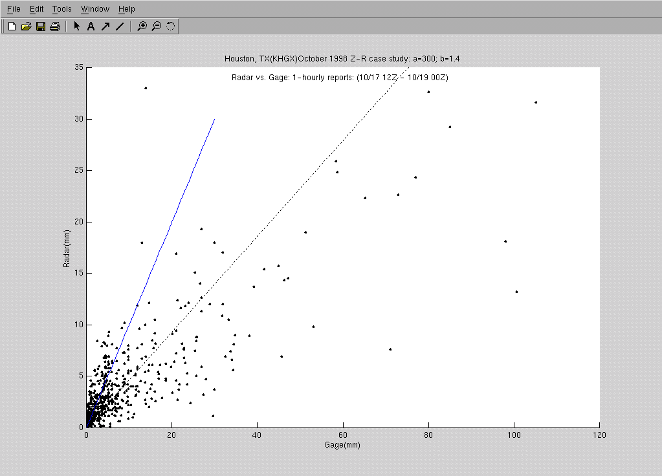Activate the Rotate 3D tool

click(170, 27)
